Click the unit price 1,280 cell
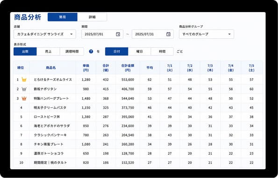The height and width of the screenshot is (178, 278). pyautogui.click(x=86, y=80)
